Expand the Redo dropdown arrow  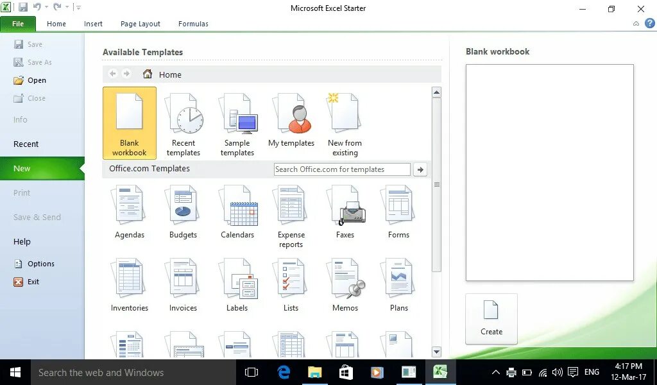[x=67, y=7]
